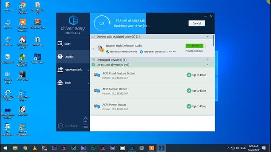Select the ACPI Module Device row
The image size is (271, 152).
click(152, 91)
